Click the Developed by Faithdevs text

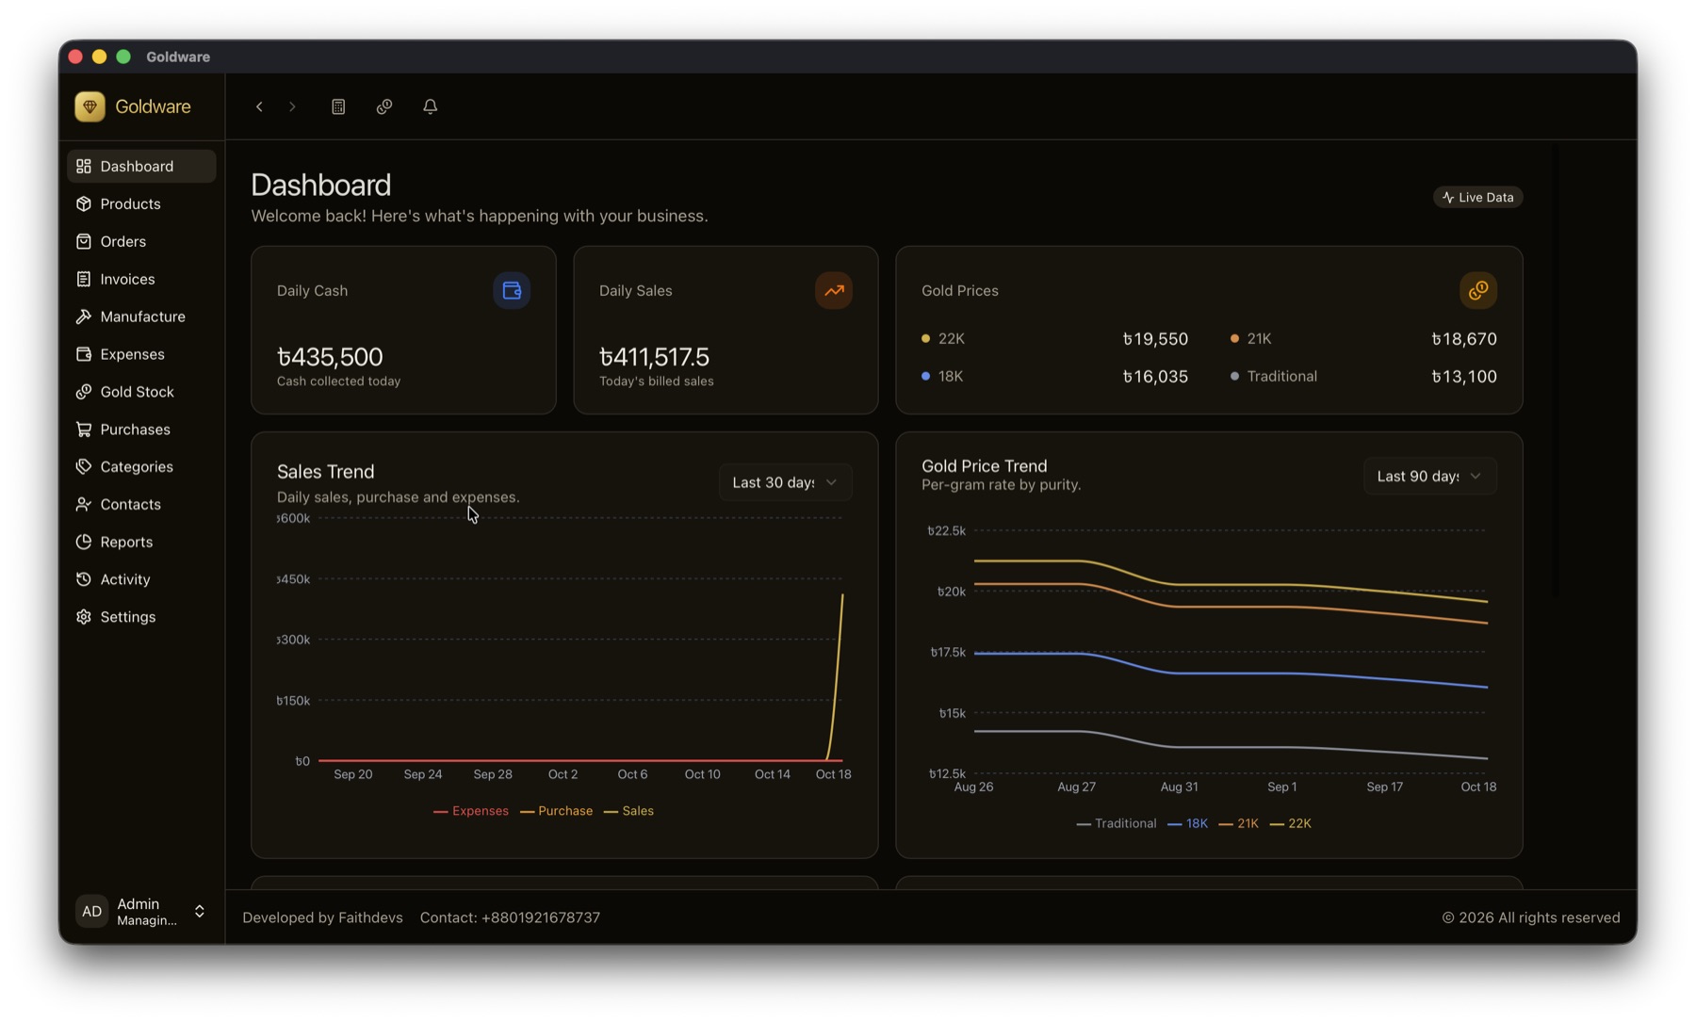(322, 917)
